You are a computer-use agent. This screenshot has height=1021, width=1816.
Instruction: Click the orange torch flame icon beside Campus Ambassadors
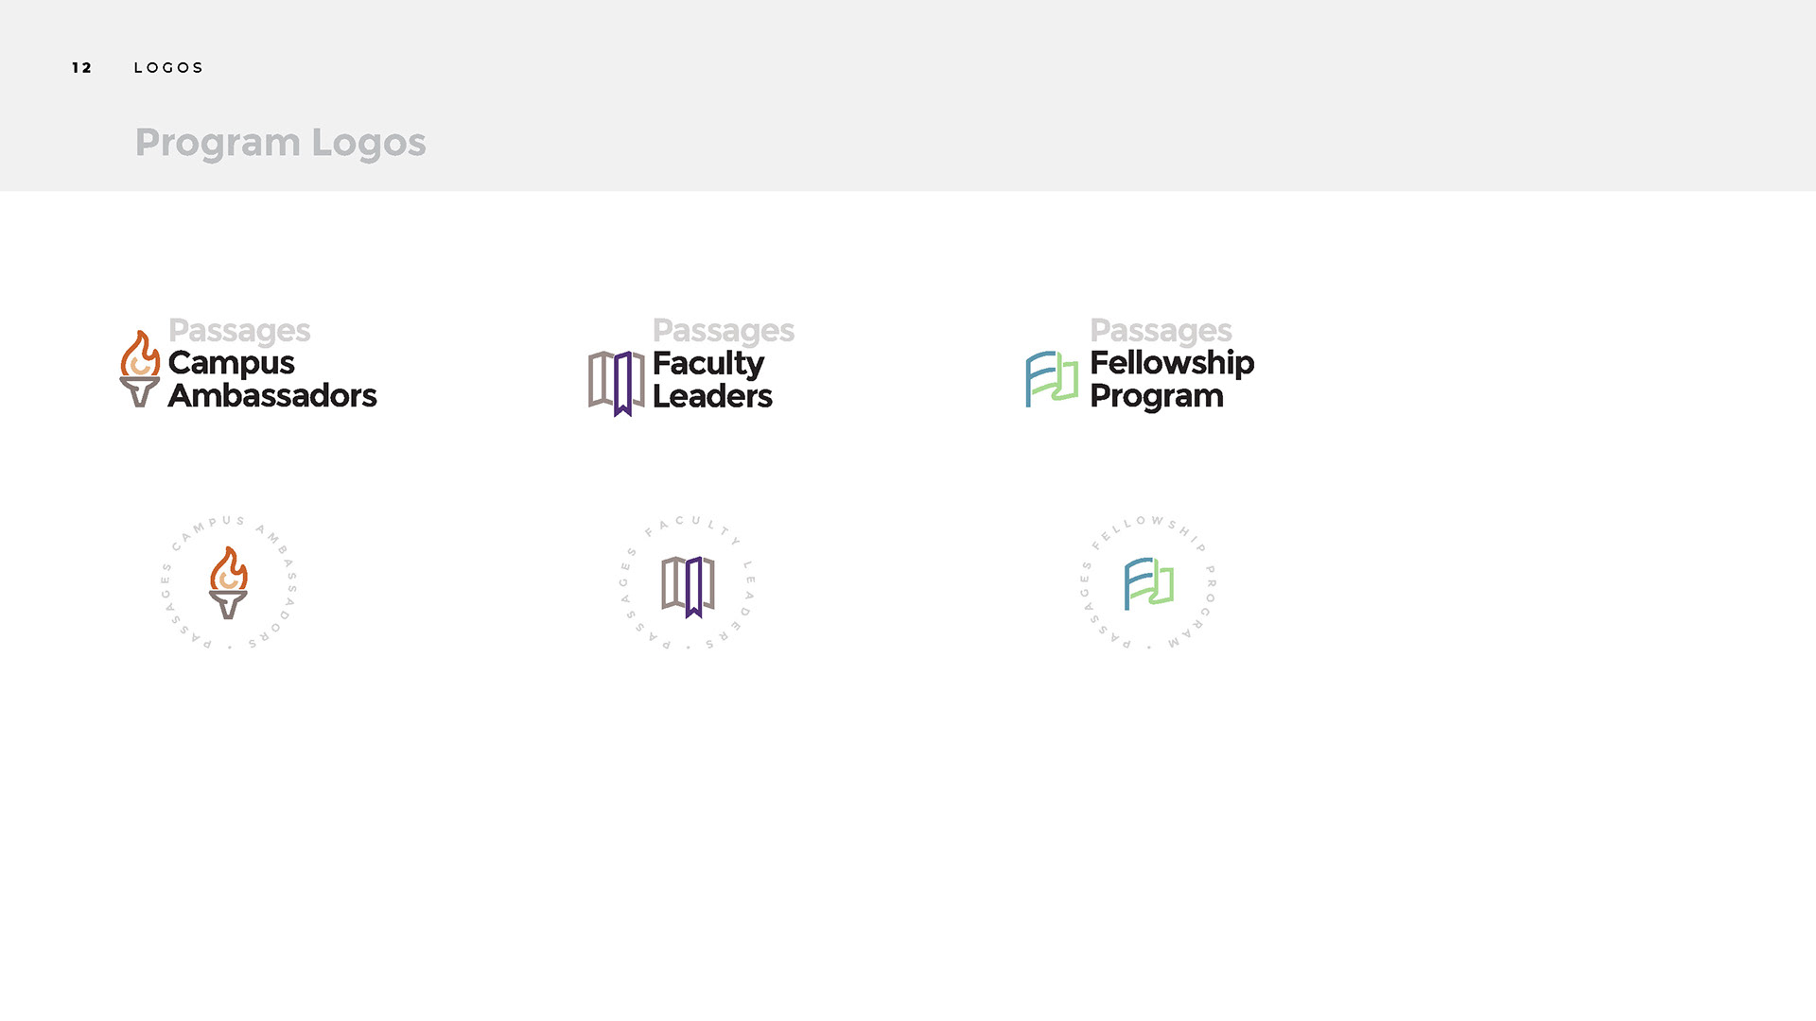click(140, 354)
